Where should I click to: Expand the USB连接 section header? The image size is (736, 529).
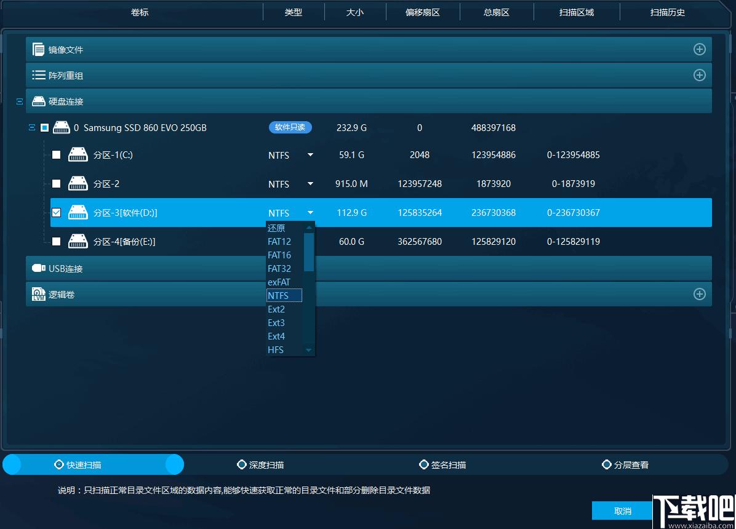pos(369,268)
